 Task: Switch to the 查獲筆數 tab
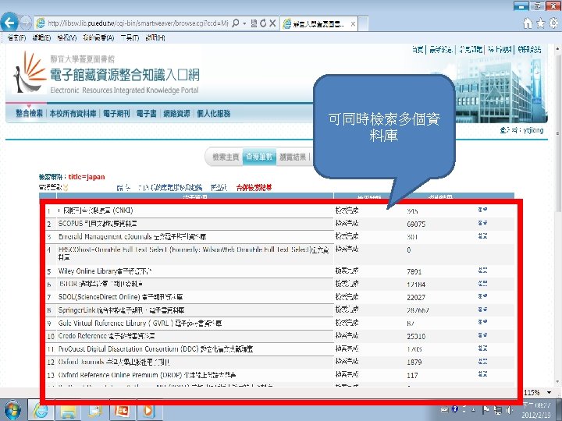click(x=259, y=157)
